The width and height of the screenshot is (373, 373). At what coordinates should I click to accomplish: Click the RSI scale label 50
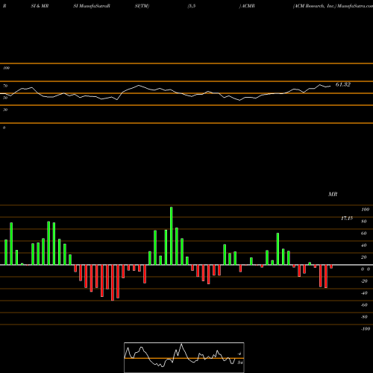[5, 98]
